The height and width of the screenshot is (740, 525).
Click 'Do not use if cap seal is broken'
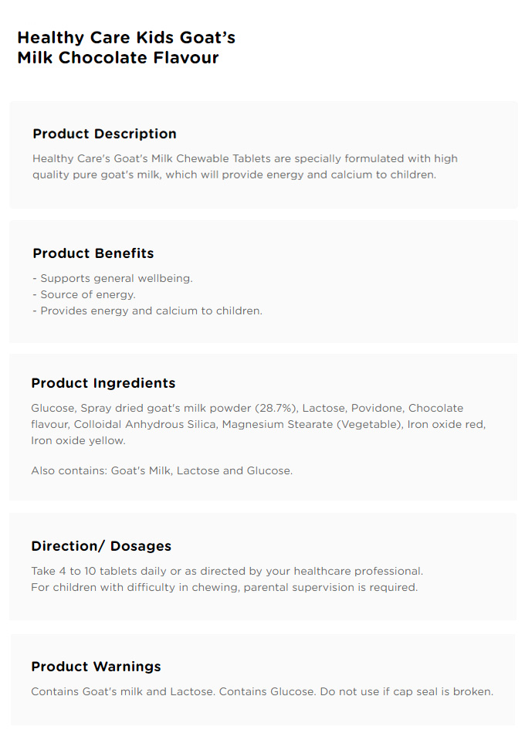click(x=406, y=691)
